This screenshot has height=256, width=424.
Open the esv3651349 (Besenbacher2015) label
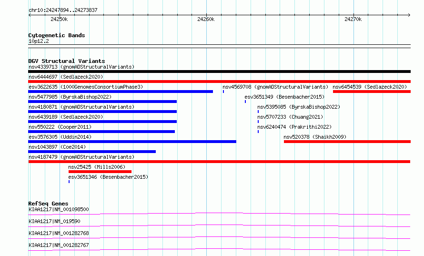click(x=284, y=97)
